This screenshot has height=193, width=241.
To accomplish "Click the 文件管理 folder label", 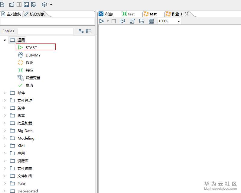I will pyautogui.click(x=25, y=100).
